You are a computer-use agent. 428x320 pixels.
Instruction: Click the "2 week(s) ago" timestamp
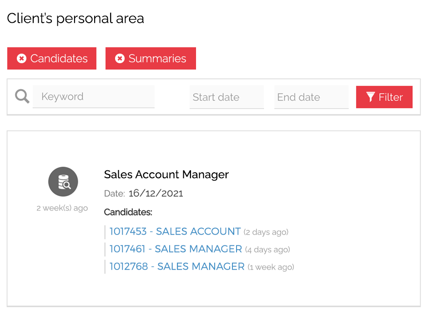tap(62, 208)
